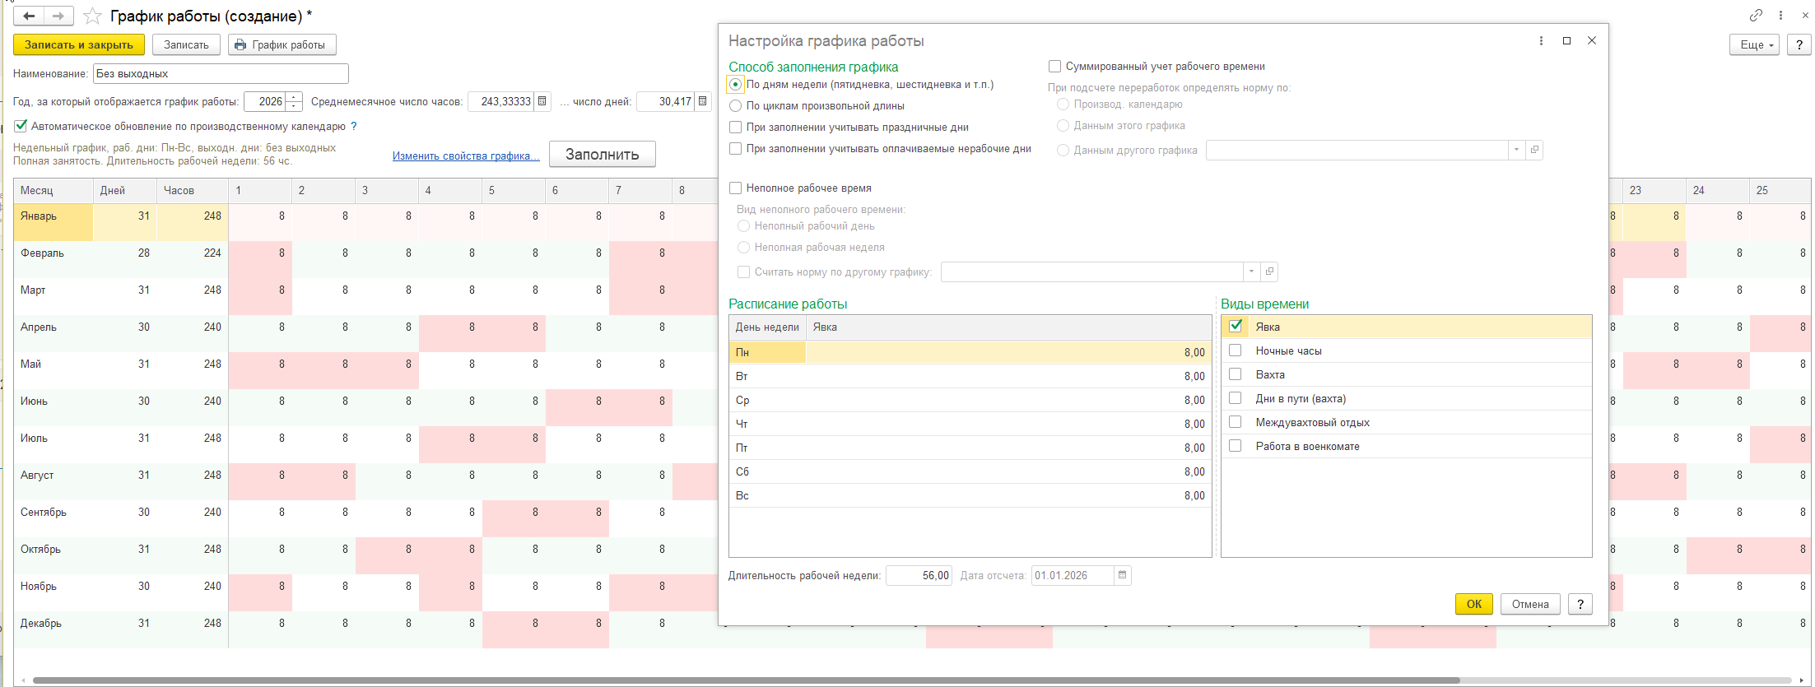Open the dialog's three-dot options menu

1541,41
